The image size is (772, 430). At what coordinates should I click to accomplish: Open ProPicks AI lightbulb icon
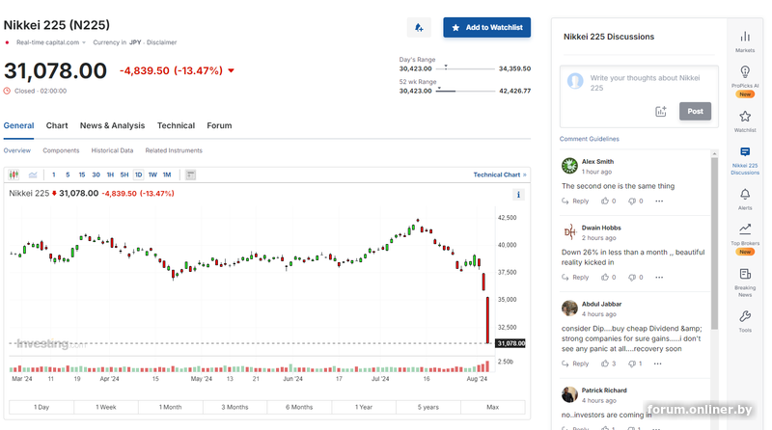tap(745, 77)
